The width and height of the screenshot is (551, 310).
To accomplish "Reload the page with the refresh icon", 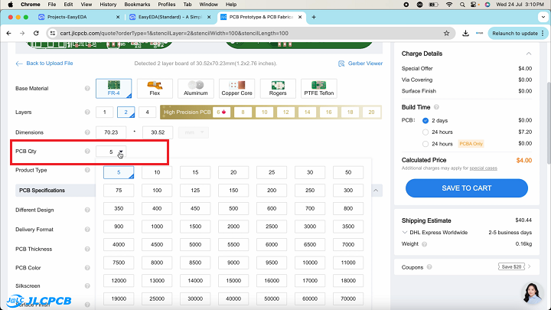I will (x=36, y=33).
